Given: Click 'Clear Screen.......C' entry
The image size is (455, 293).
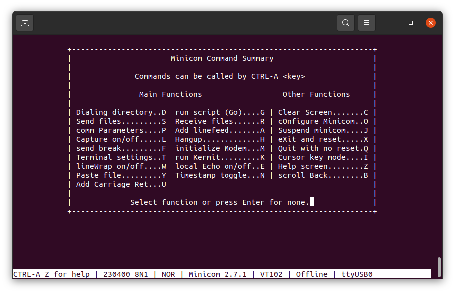Looking at the screenshot, I should click(323, 112).
